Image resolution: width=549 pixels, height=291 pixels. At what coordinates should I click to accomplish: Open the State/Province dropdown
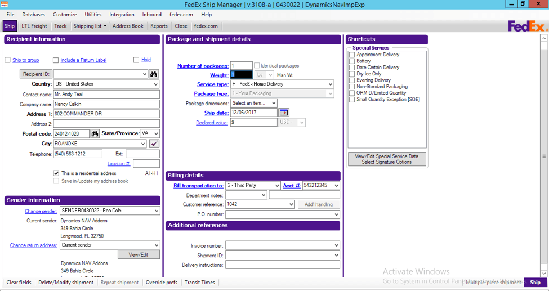click(x=156, y=133)
